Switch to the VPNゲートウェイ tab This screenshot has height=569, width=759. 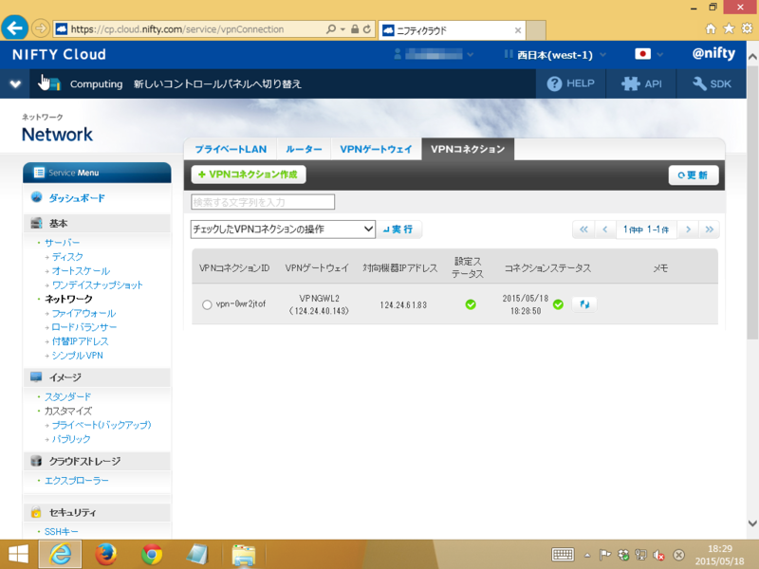pos(376,149)
